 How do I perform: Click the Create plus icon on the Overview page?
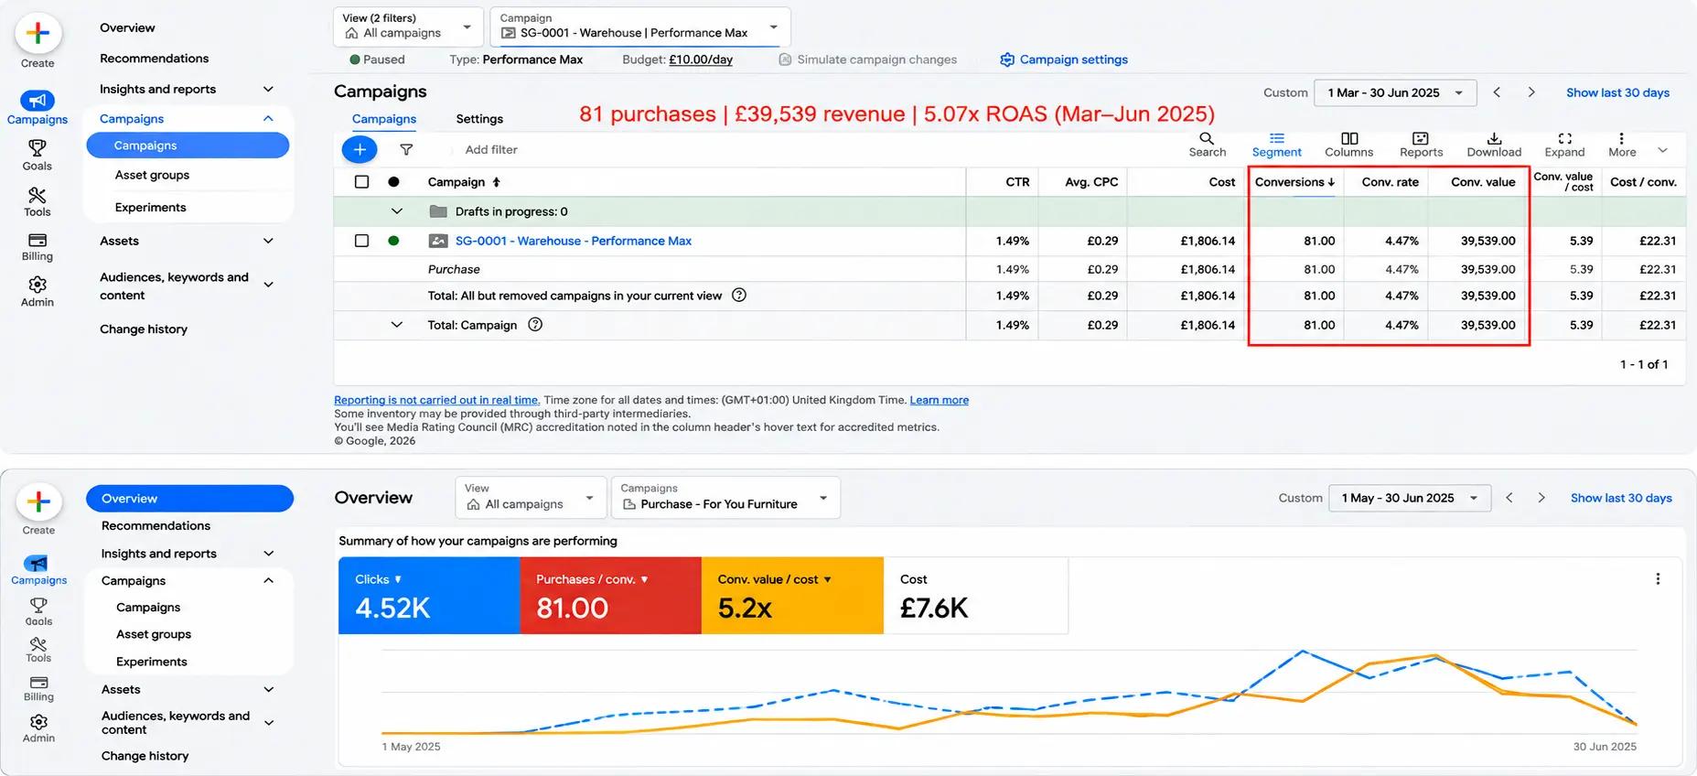(x=38, y=501)
